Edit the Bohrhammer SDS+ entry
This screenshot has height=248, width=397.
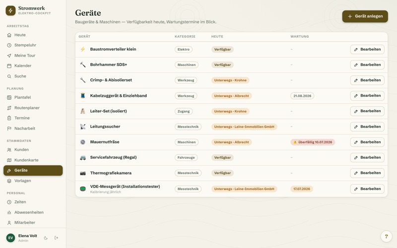coord(367,65)
